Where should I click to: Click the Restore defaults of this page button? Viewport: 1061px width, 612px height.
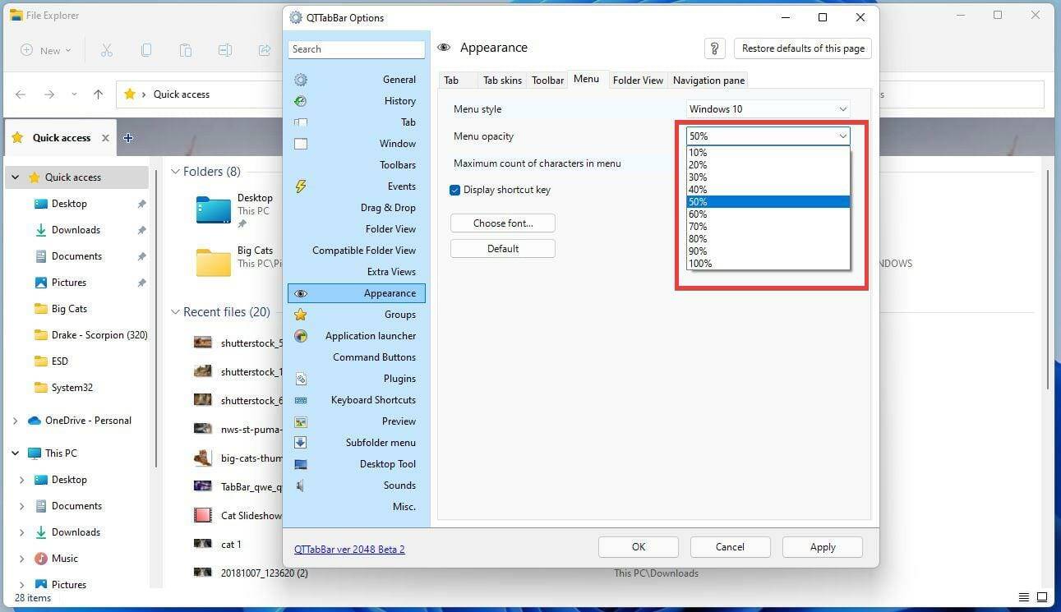point(802,48)
